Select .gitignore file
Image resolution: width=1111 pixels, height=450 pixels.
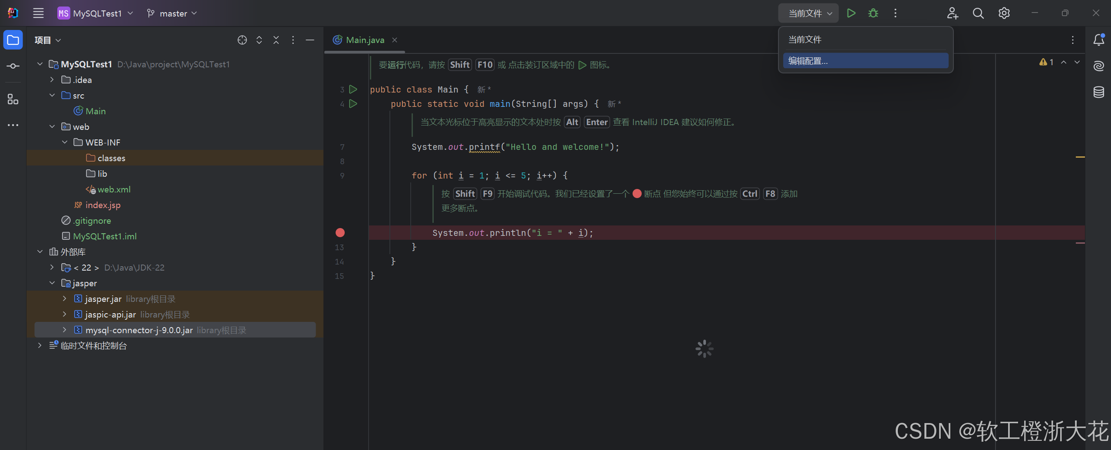(86, 221)
